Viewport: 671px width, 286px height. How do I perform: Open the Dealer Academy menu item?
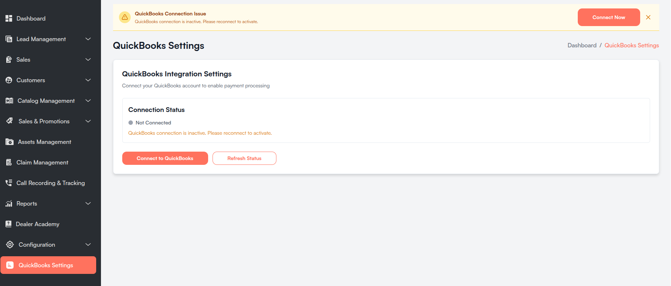click(48, 224)
